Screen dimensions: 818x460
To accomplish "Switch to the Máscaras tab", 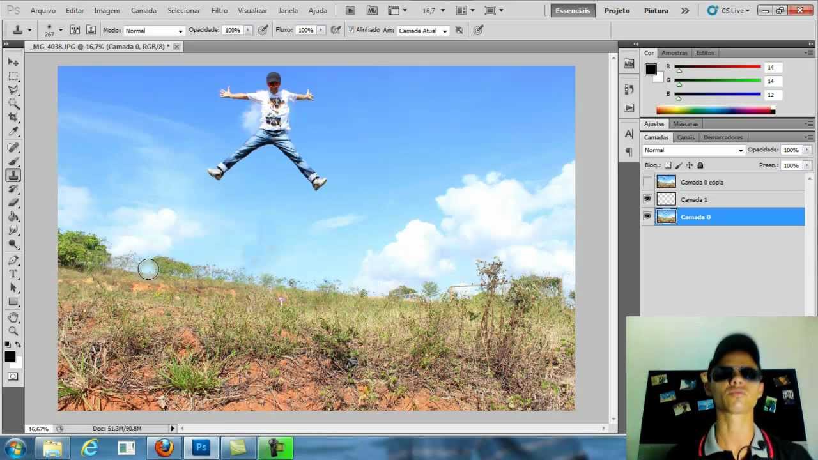I will click(x=685, y=123).
